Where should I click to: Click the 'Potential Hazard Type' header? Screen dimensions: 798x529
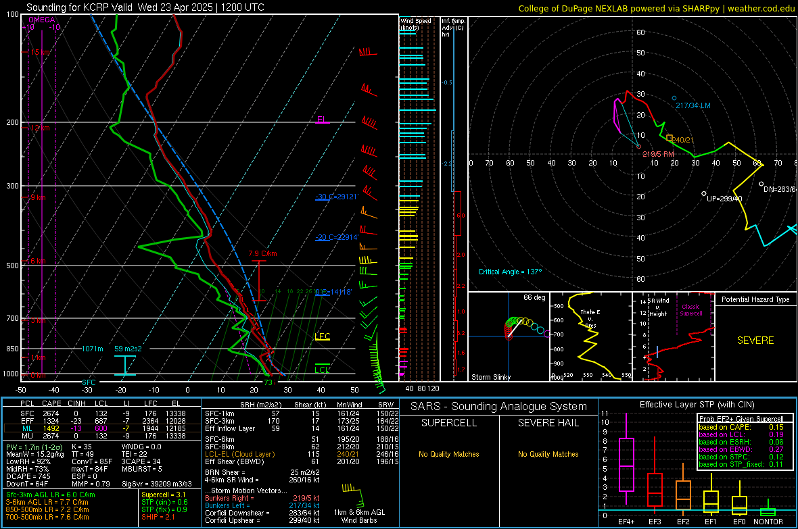pyautogui.click(x=755, y=299)
